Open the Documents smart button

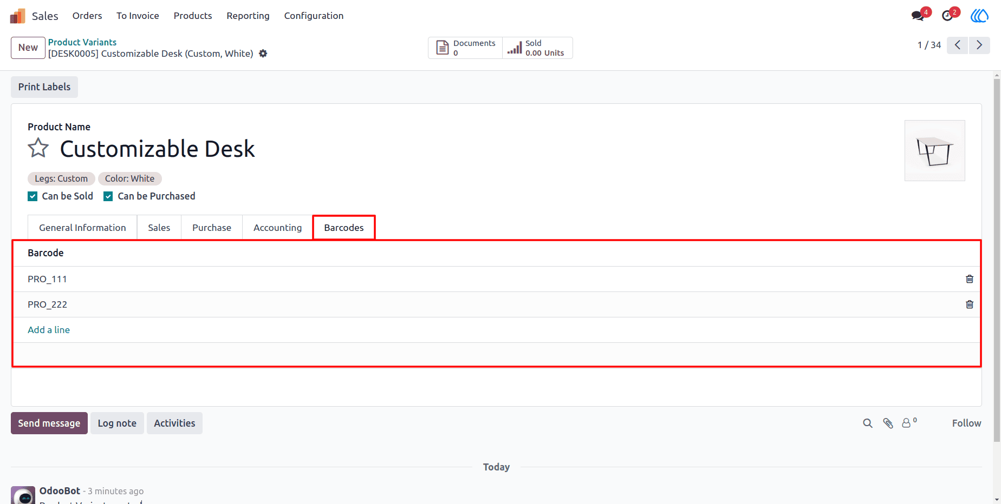[x=465, y=48]
